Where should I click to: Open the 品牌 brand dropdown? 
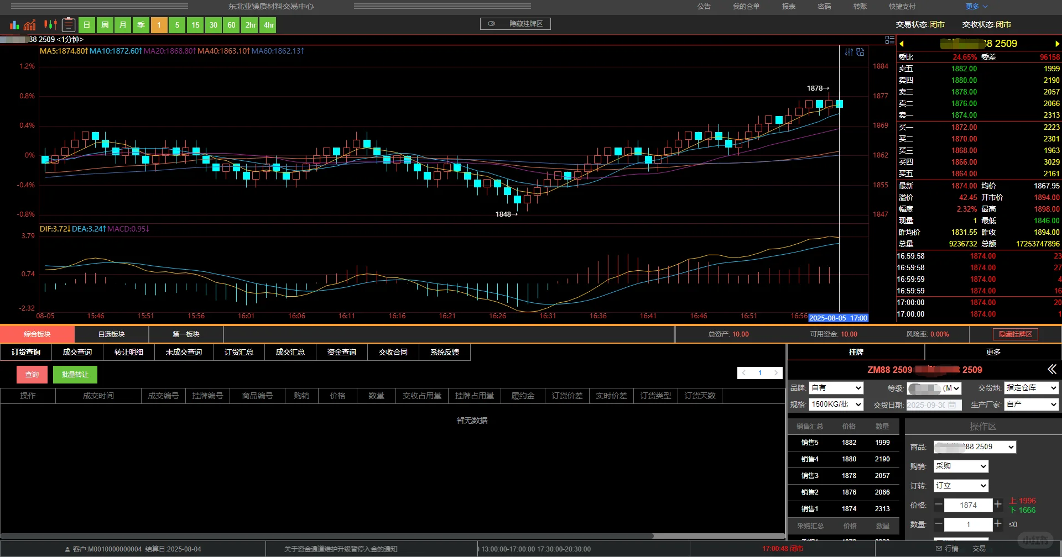[x=836, y=388]
